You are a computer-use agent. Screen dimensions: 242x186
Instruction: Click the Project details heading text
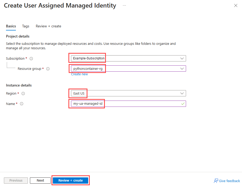tap(18, 36)
